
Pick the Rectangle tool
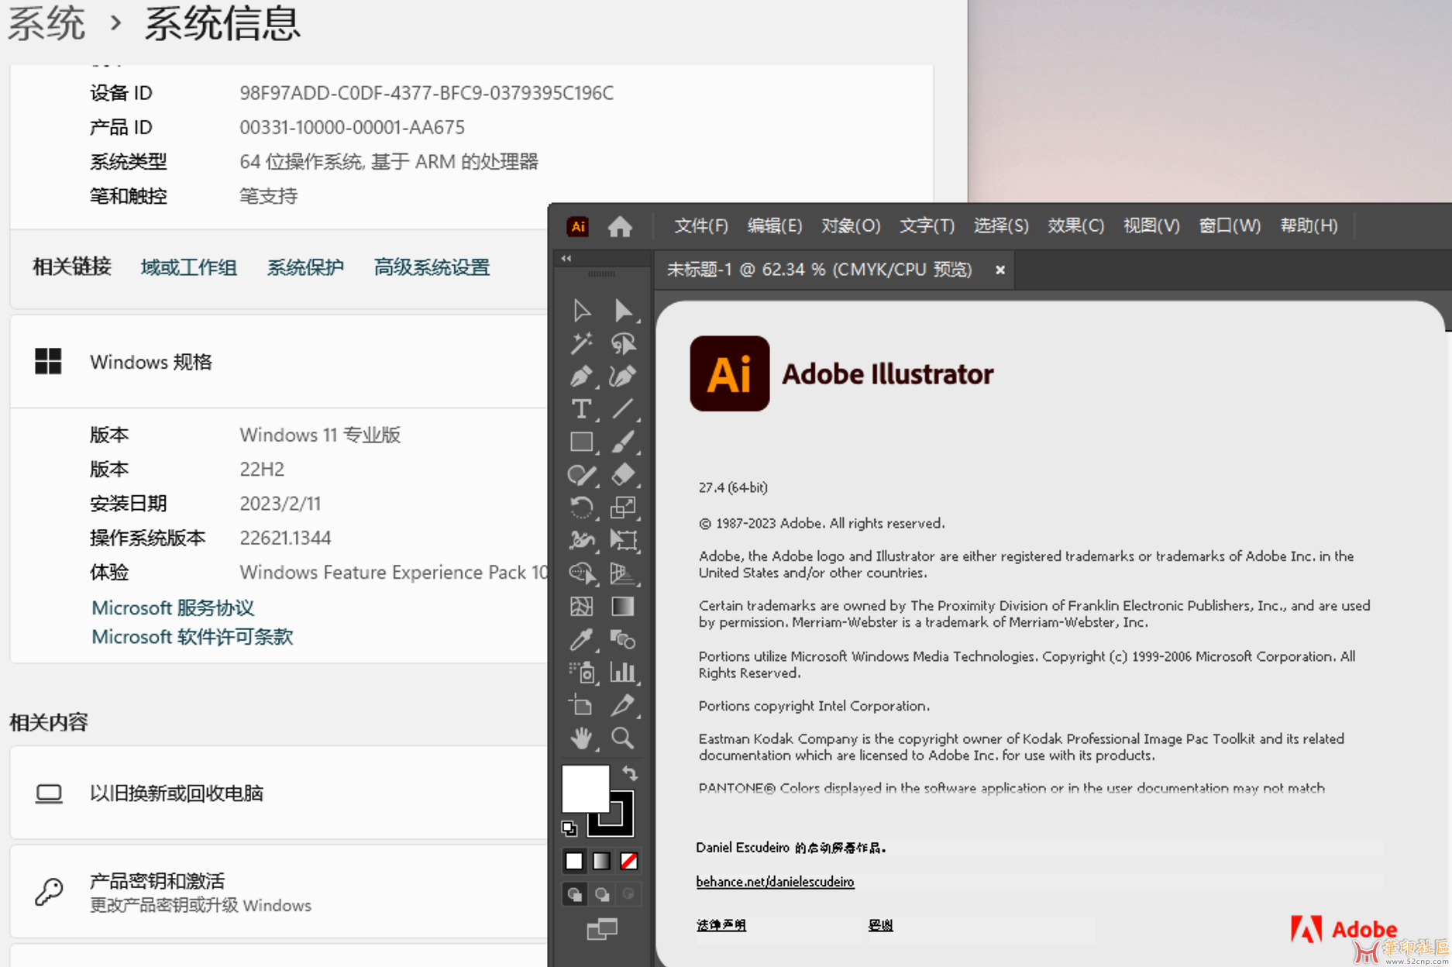coord(581,442)
